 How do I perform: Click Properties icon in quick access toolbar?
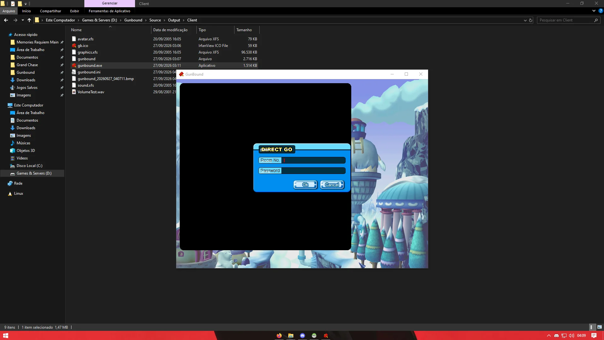[13, 4]
